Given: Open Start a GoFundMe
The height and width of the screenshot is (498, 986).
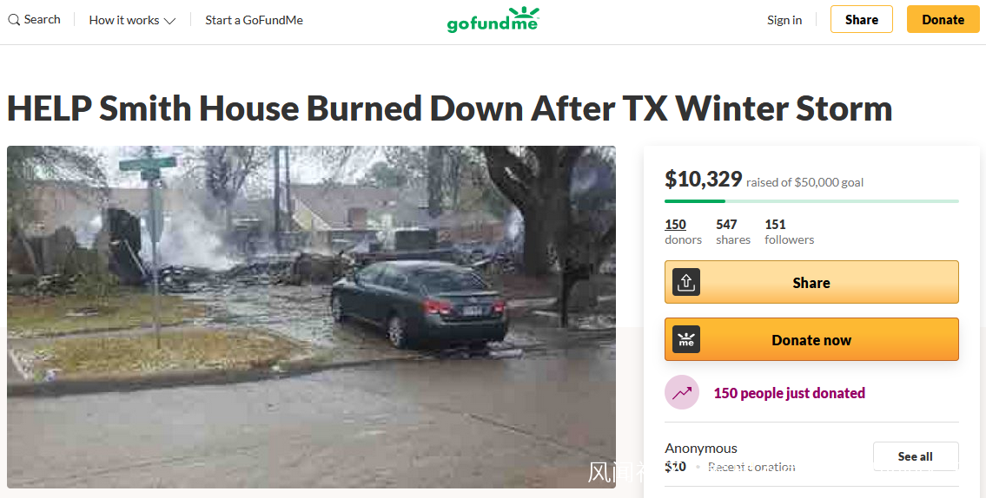Looking at the screenshot, I should pos(254,20).
